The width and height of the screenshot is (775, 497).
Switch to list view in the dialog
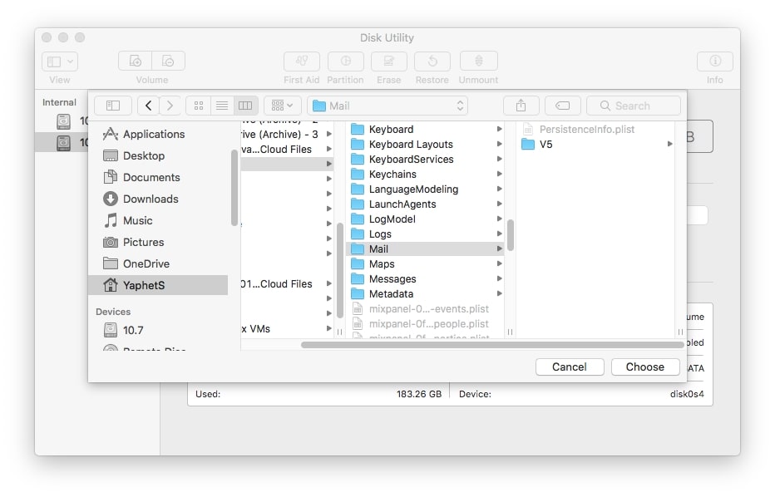[221, 106]
